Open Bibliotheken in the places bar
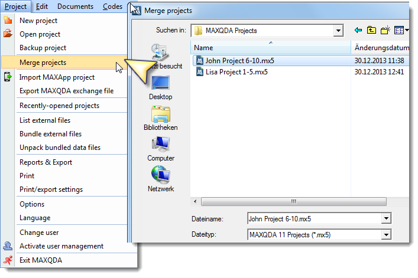 (x=160, y=119)
